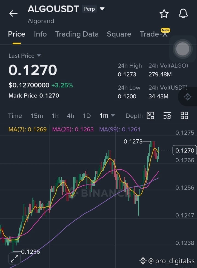
Task: Add ALGOUSDT to favorites with star icon
Action: [x=164, y=14]
